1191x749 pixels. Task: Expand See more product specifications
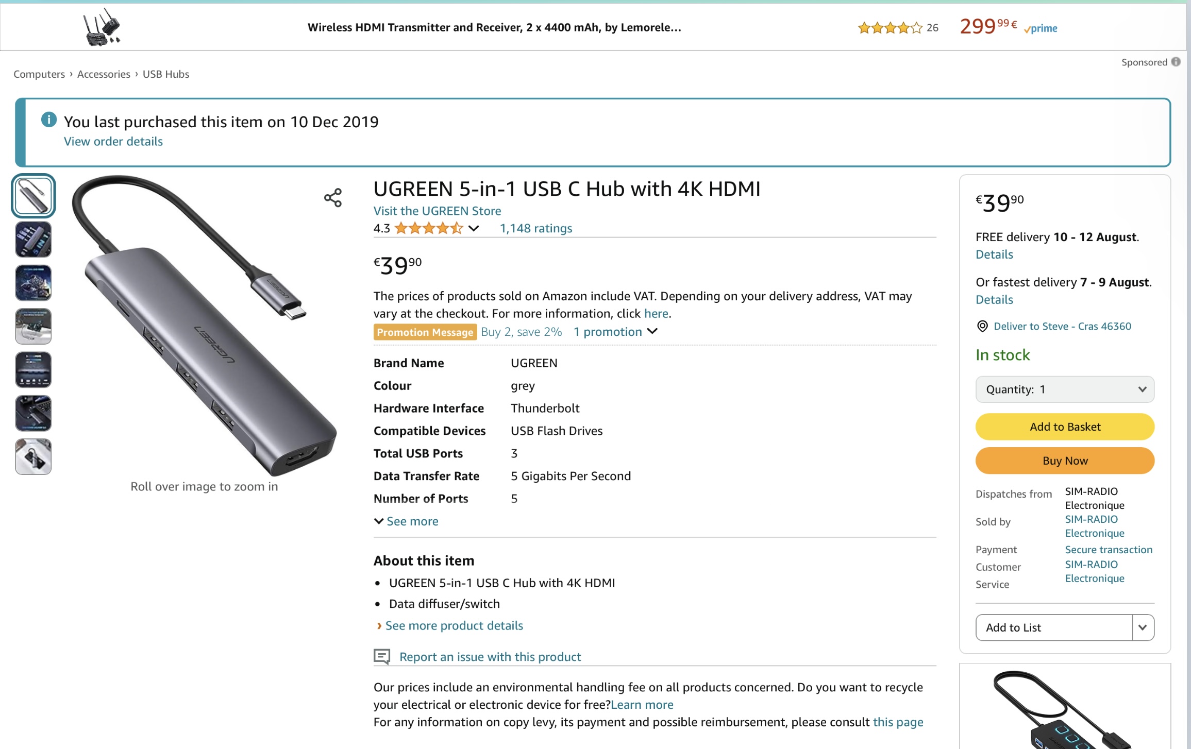[x=407, y=521]
